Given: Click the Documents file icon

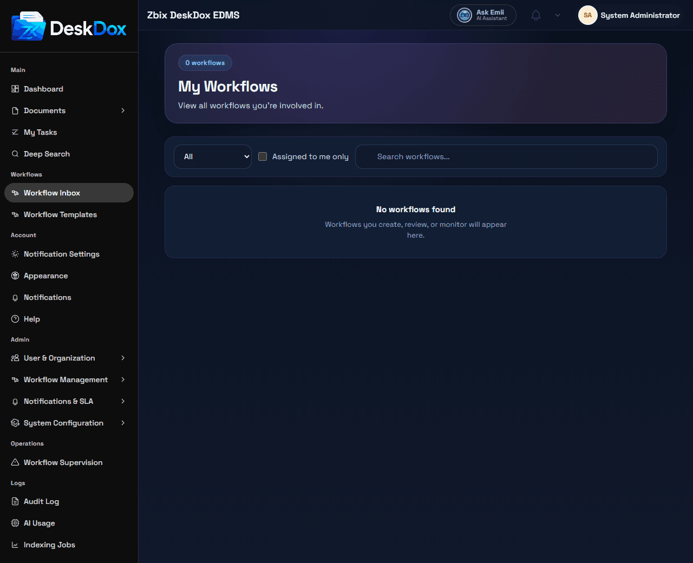Looking at the screenshot, I should point(15,110).
